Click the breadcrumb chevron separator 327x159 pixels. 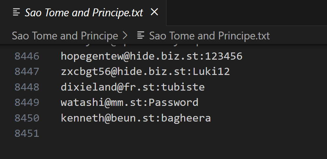125,36
